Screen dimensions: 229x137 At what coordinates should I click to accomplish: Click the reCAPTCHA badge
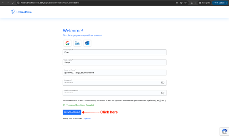coord(225,132)
